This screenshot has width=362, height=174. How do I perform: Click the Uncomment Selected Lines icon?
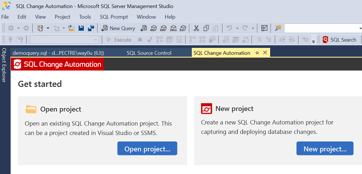(x=268, y=39)
